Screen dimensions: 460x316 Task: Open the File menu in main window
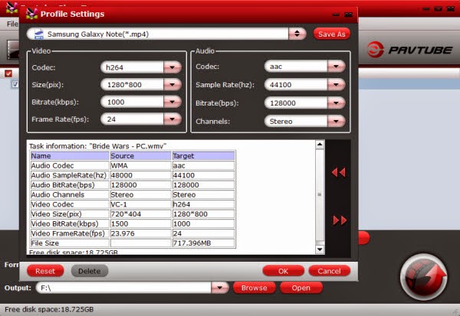tap(12, 24)
